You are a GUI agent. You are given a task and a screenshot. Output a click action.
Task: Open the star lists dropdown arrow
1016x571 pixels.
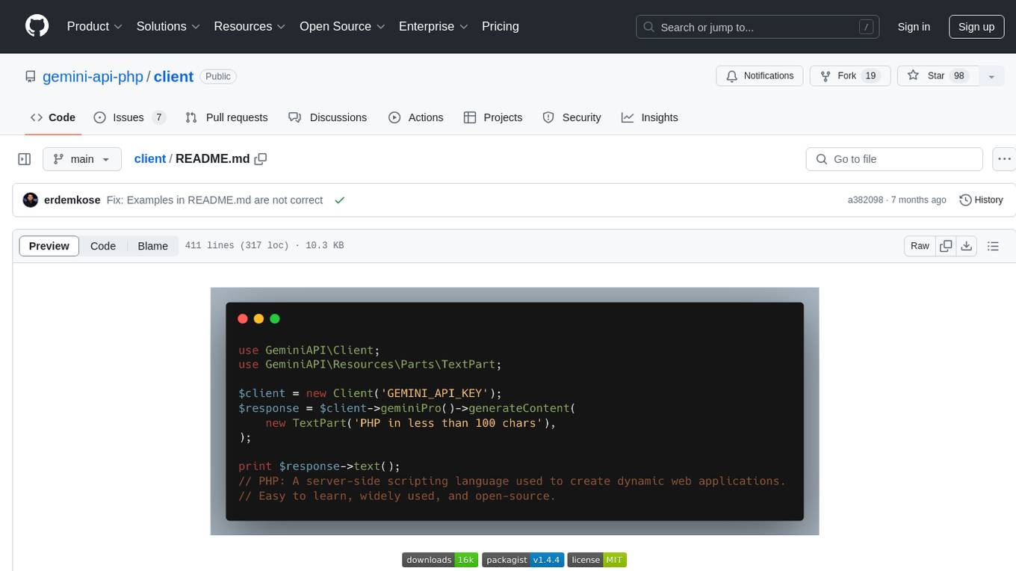click(991, 76)
